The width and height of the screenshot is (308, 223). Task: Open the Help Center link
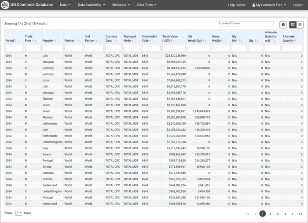[236, 5]
